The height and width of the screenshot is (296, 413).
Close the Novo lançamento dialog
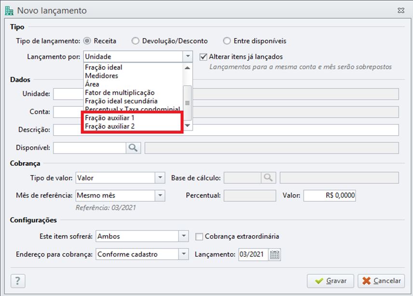(401, 11)
